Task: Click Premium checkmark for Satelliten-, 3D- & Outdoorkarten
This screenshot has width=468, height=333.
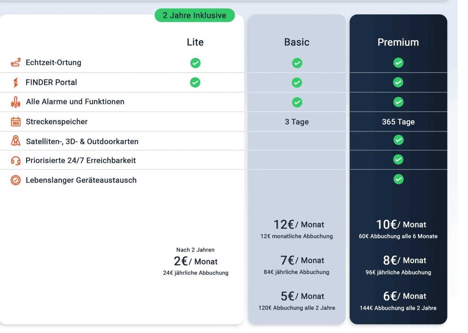Action: click(398, 140)
